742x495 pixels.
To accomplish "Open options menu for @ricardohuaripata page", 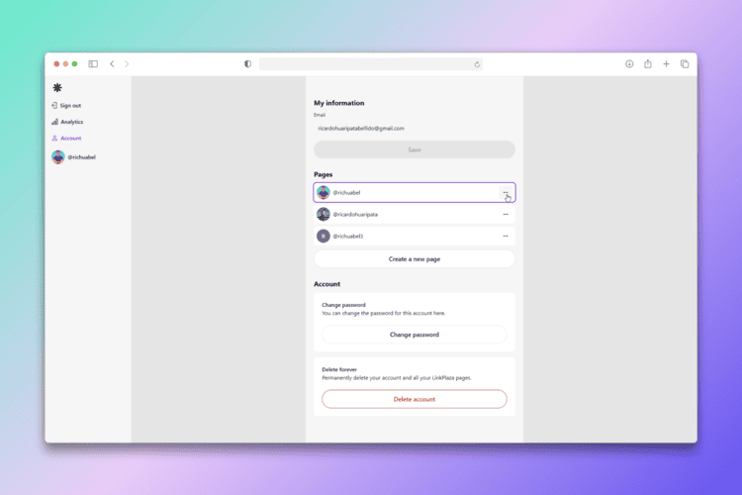I will 506,214.
